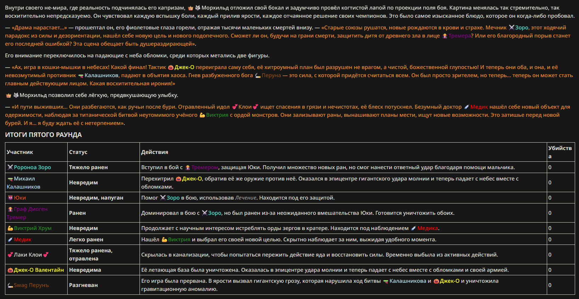Image resolution: width=579 pixels, height=299 pixels.
Task: Select the name 'Swag Перунъ' in the table
Action: [31, 285]
